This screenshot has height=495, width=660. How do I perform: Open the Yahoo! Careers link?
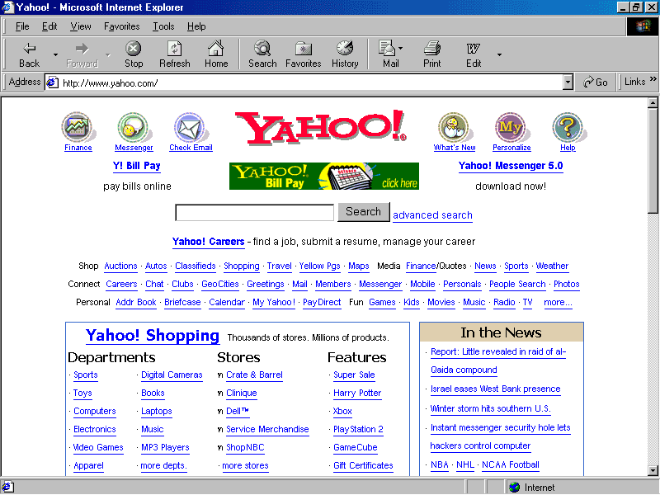pyautogui.click(x=209, y=242)
